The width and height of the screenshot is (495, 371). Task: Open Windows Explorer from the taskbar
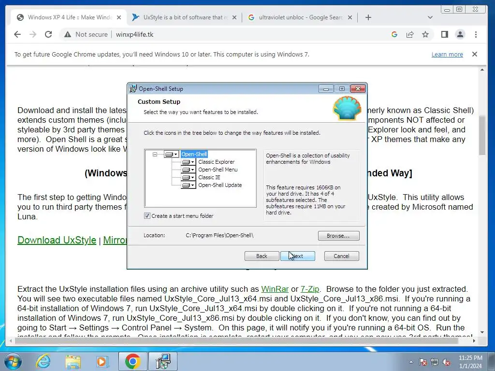pos(73,361)
